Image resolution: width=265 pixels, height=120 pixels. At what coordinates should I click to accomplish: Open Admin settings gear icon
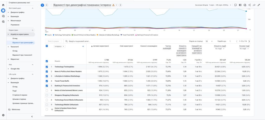[x=3, y=115]
